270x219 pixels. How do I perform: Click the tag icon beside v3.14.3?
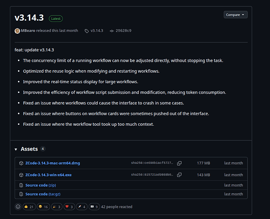click(87, 31)
